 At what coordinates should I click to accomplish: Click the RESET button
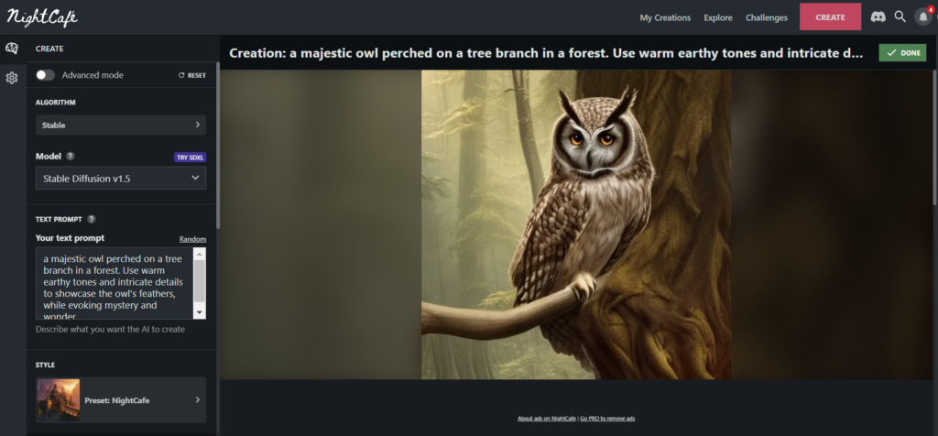click(192, 75)
